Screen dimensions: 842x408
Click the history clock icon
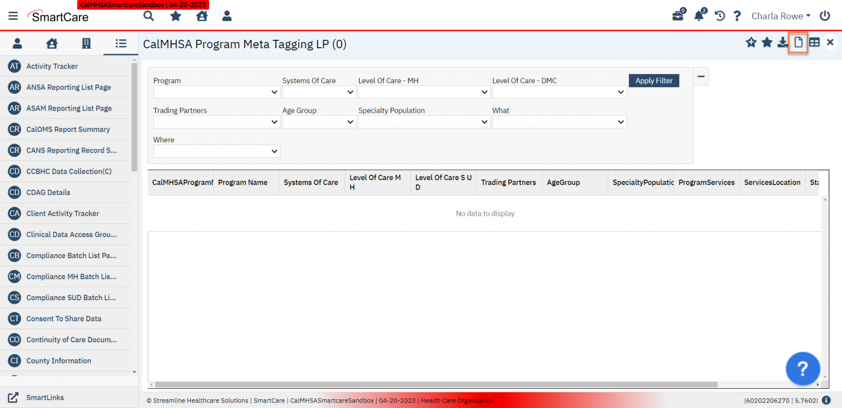click(719, 16)
